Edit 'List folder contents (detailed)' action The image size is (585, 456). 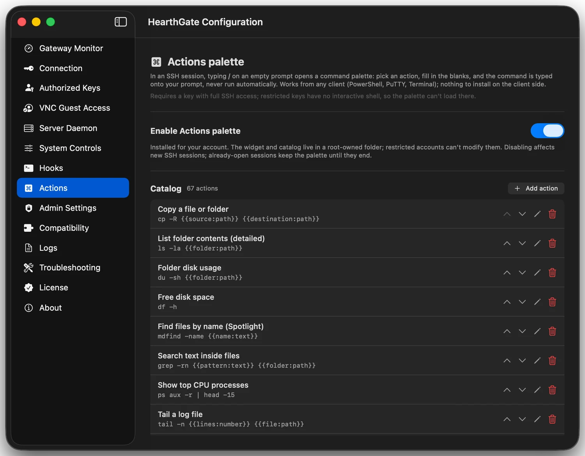(x=537, y=243)
